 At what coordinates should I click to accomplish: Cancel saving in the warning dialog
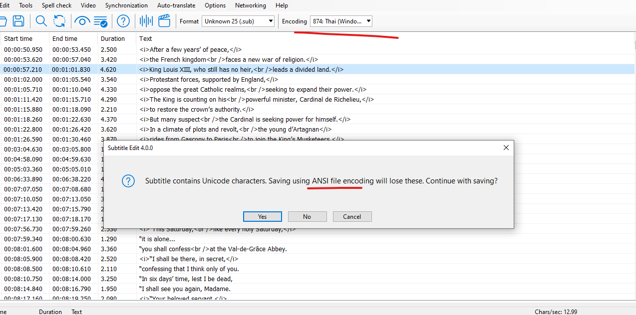pos(352,216)
